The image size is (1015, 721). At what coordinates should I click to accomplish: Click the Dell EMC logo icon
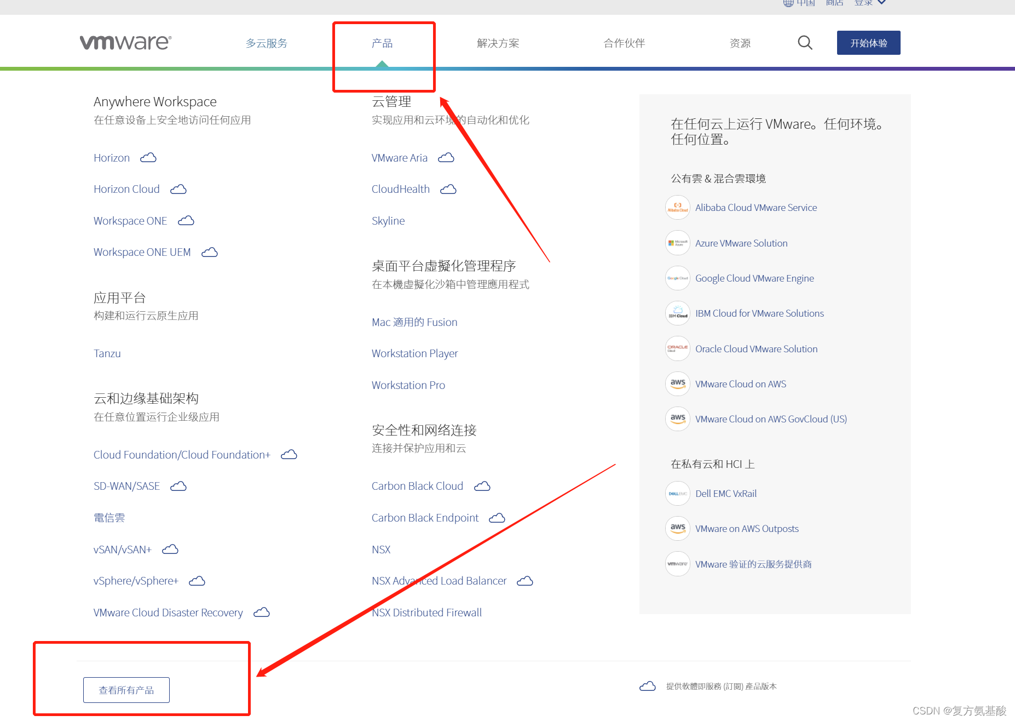[678, 494]
